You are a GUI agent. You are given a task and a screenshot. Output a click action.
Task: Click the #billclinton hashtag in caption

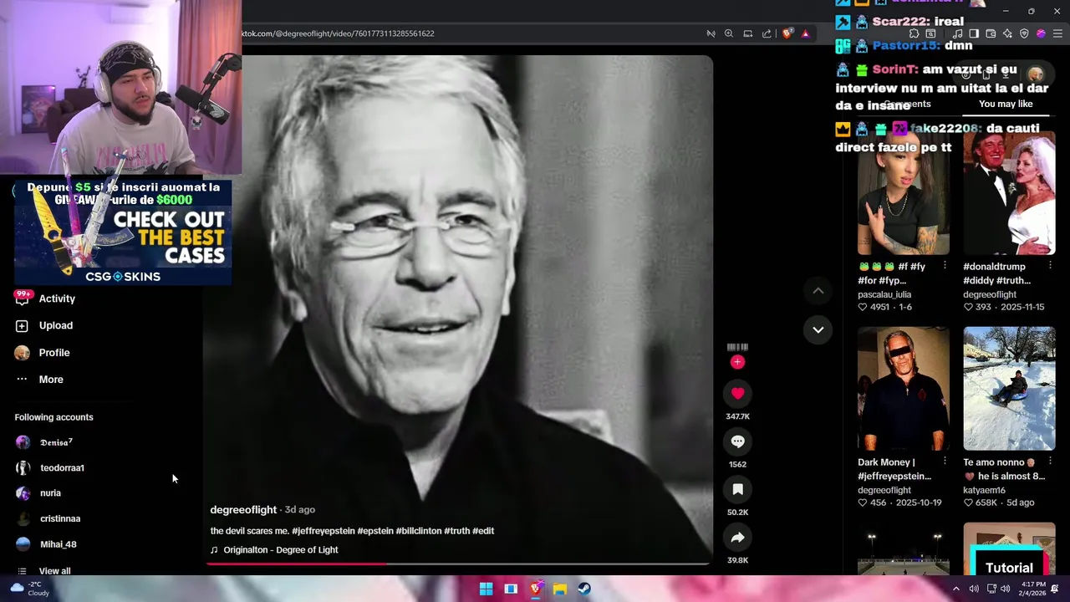(418, 531)
